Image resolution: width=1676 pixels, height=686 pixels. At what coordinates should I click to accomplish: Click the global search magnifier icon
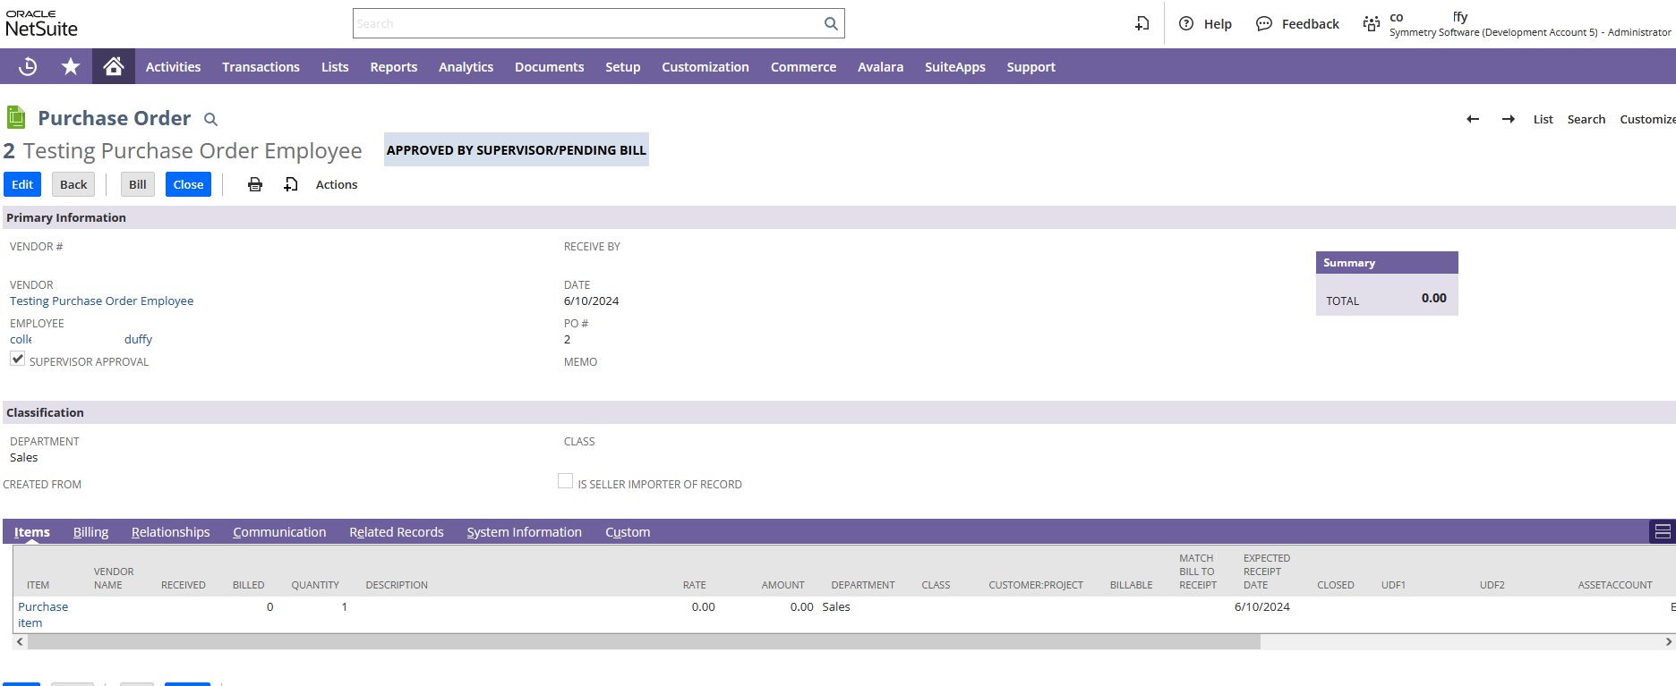tap(831, 23)
